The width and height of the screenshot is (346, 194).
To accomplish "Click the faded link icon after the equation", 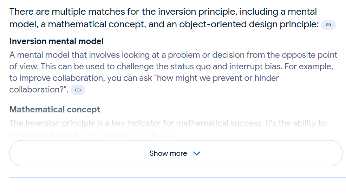I will [168, 134].
